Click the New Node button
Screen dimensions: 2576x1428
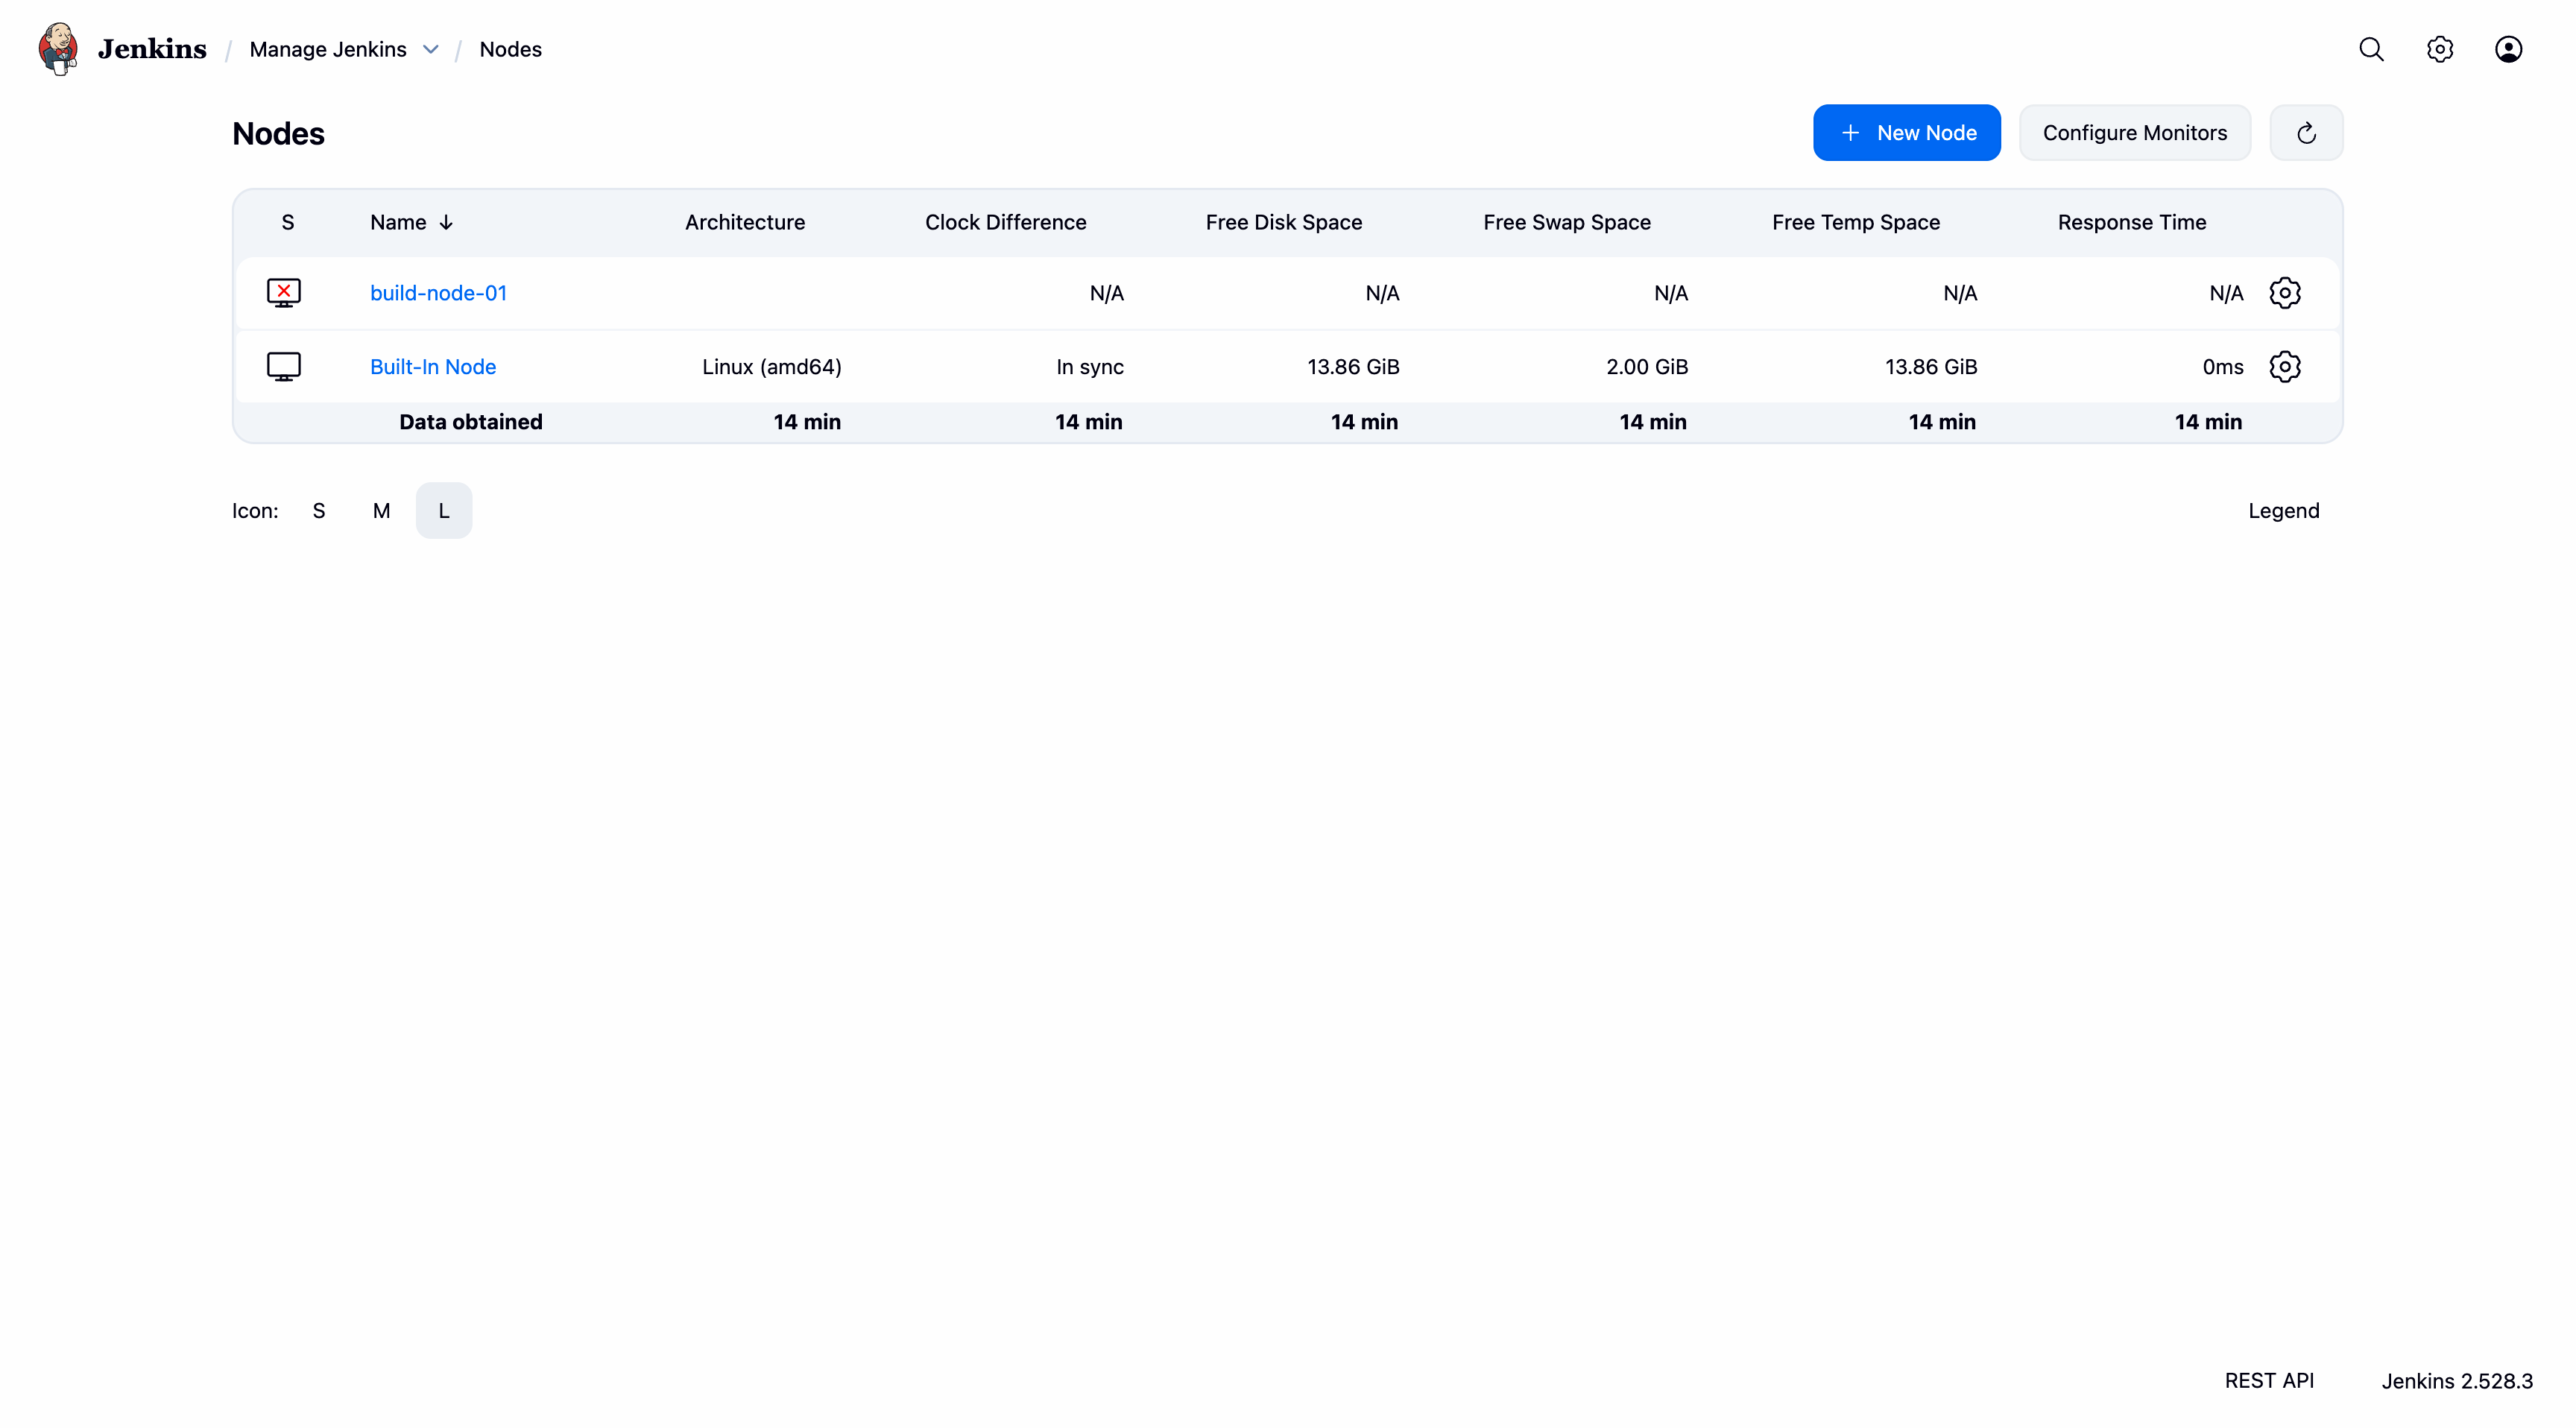point(1906,133)
